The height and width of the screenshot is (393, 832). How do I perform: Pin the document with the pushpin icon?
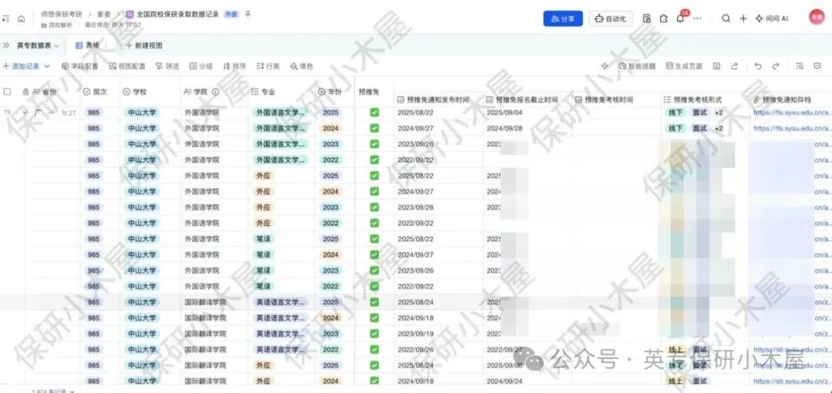pyautogui.click(x=248, y=15)
